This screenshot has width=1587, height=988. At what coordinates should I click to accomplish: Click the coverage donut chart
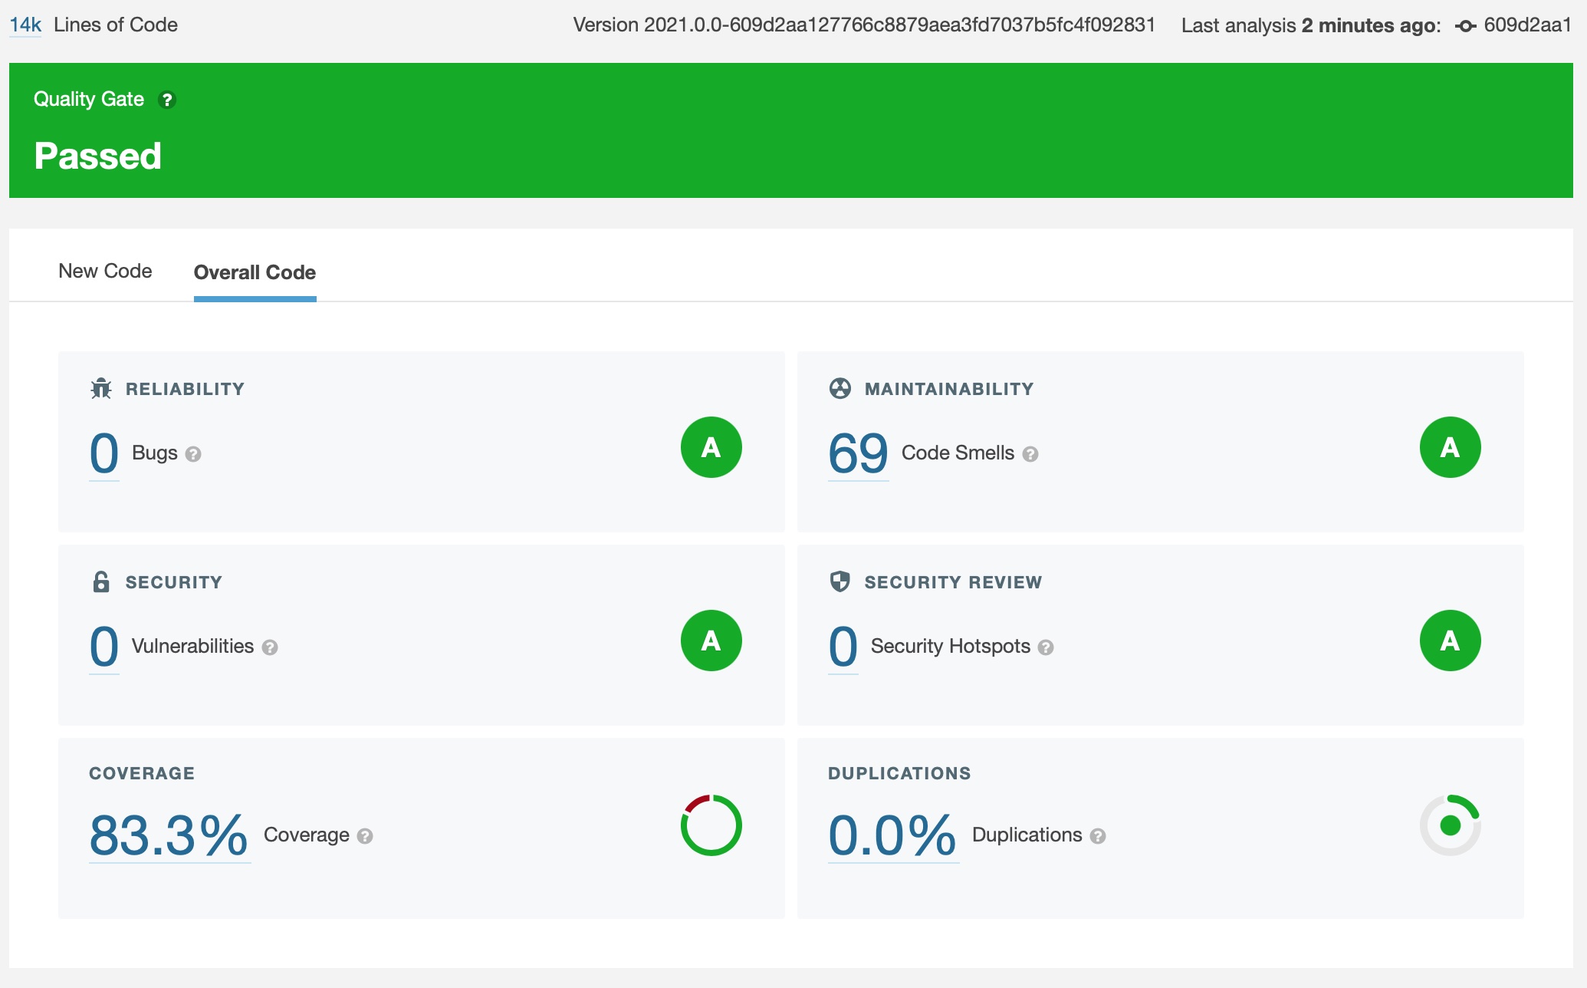(711, 825)
